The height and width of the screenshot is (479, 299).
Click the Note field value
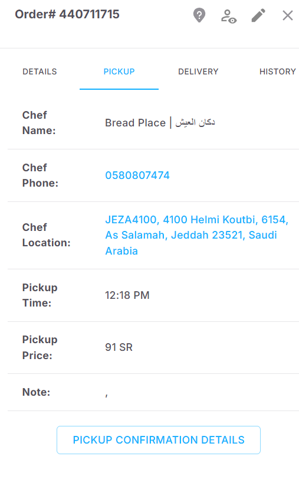point(107,395)
